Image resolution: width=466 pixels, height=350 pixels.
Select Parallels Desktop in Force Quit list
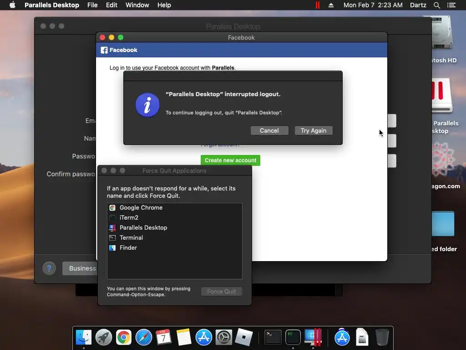coord(174,228)
